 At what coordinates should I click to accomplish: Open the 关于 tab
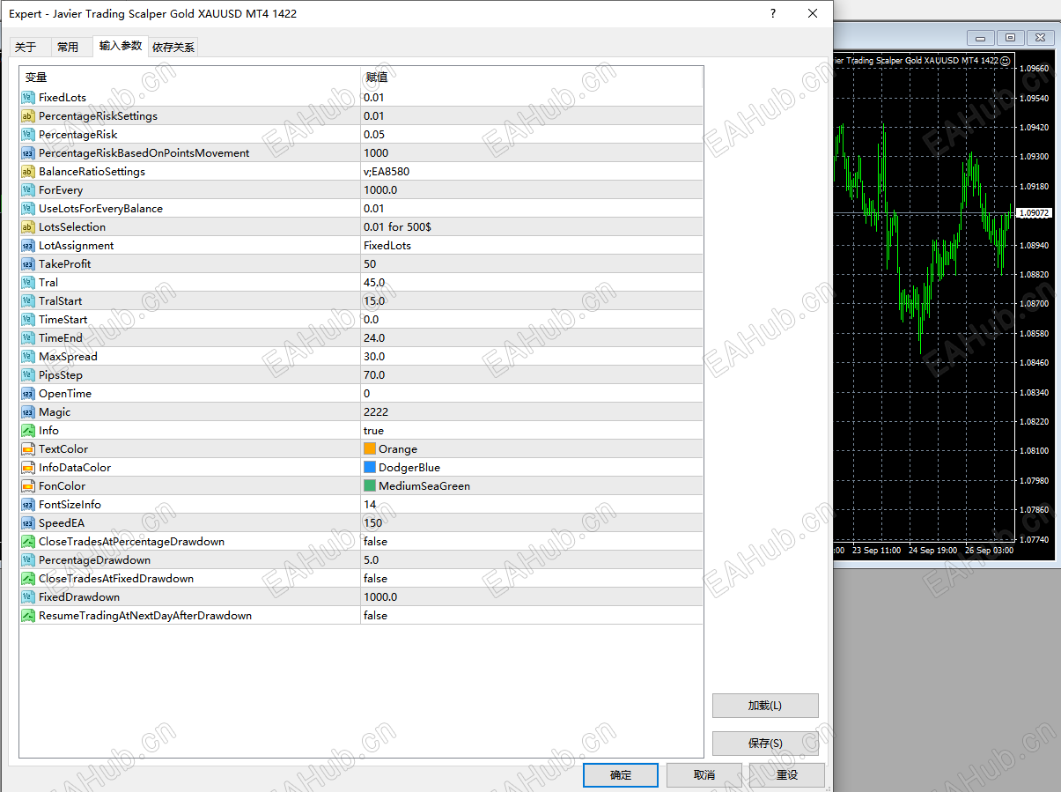[x=26, y=48]
